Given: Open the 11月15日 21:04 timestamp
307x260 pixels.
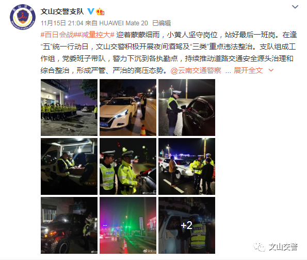Looking at the screenshot, I should pos(62,23).
